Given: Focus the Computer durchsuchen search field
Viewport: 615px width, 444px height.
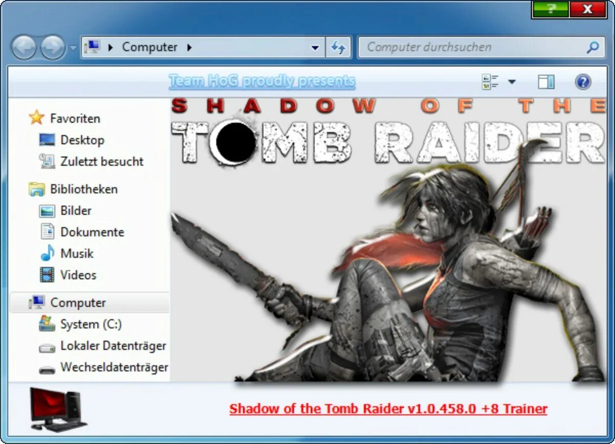Looking at the screenshot, I should click(x=481, y=48).
